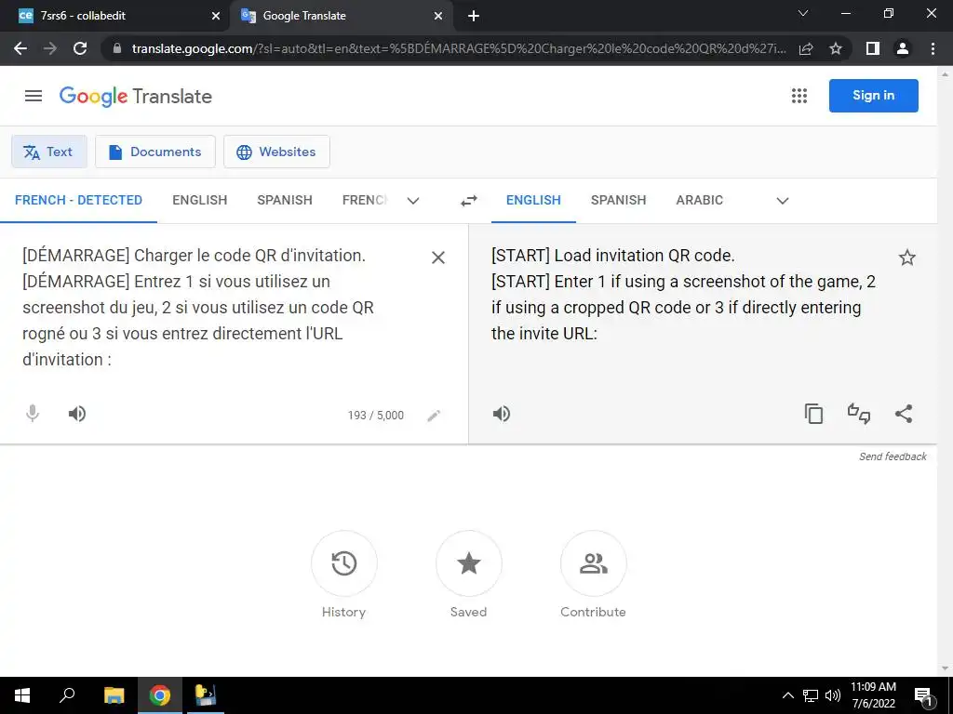953x714 pixels.
Task: Select French as source language
Action: point(364,201)
